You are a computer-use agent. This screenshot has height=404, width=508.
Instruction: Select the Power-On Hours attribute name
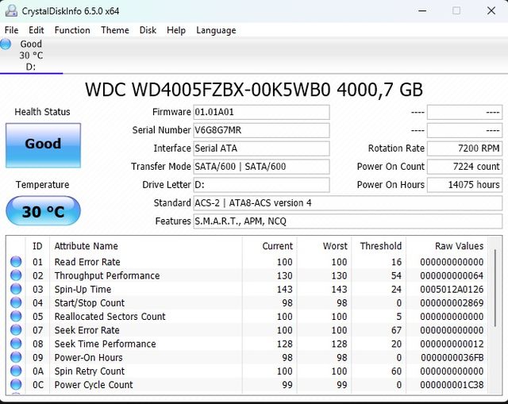[88, 357]
